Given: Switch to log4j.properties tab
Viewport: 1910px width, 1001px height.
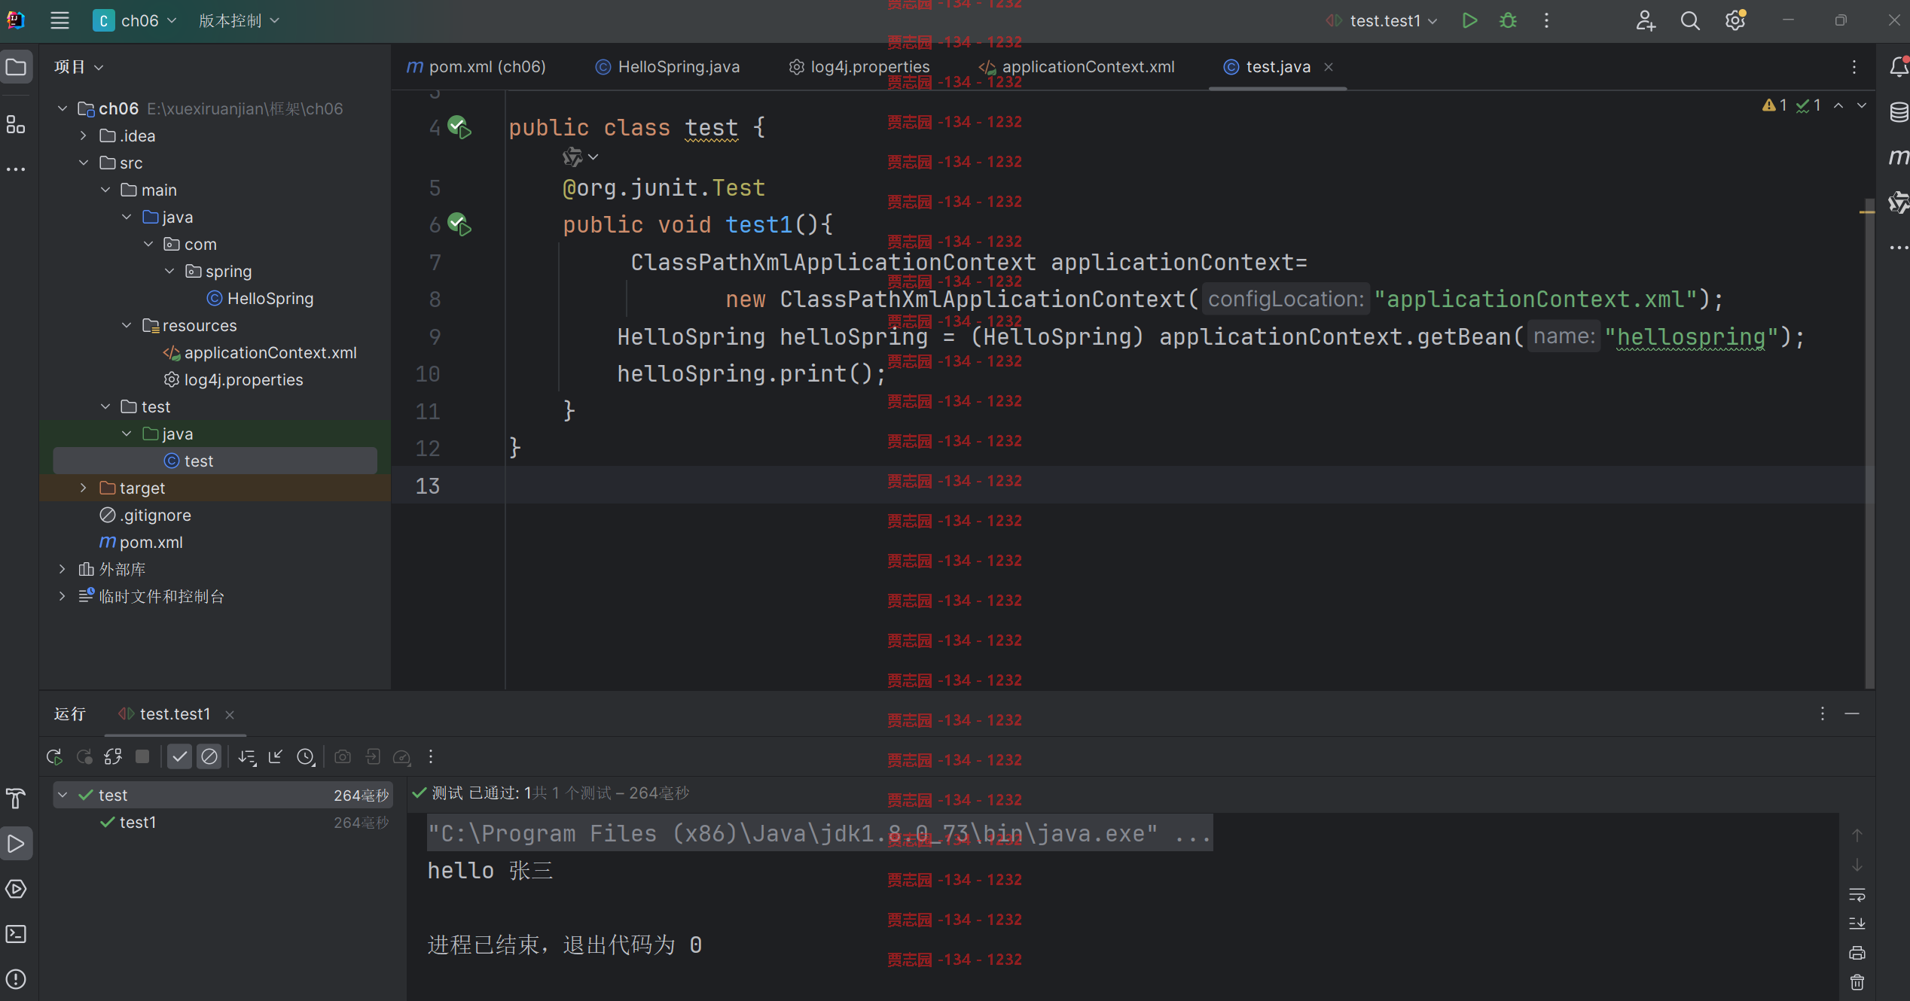Looking at the screenshot, I should tap(859, 67).
